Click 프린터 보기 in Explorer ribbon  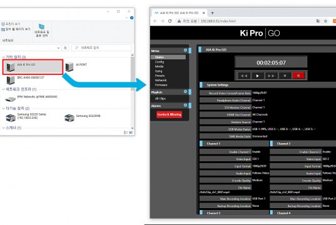tap(11, 24)
